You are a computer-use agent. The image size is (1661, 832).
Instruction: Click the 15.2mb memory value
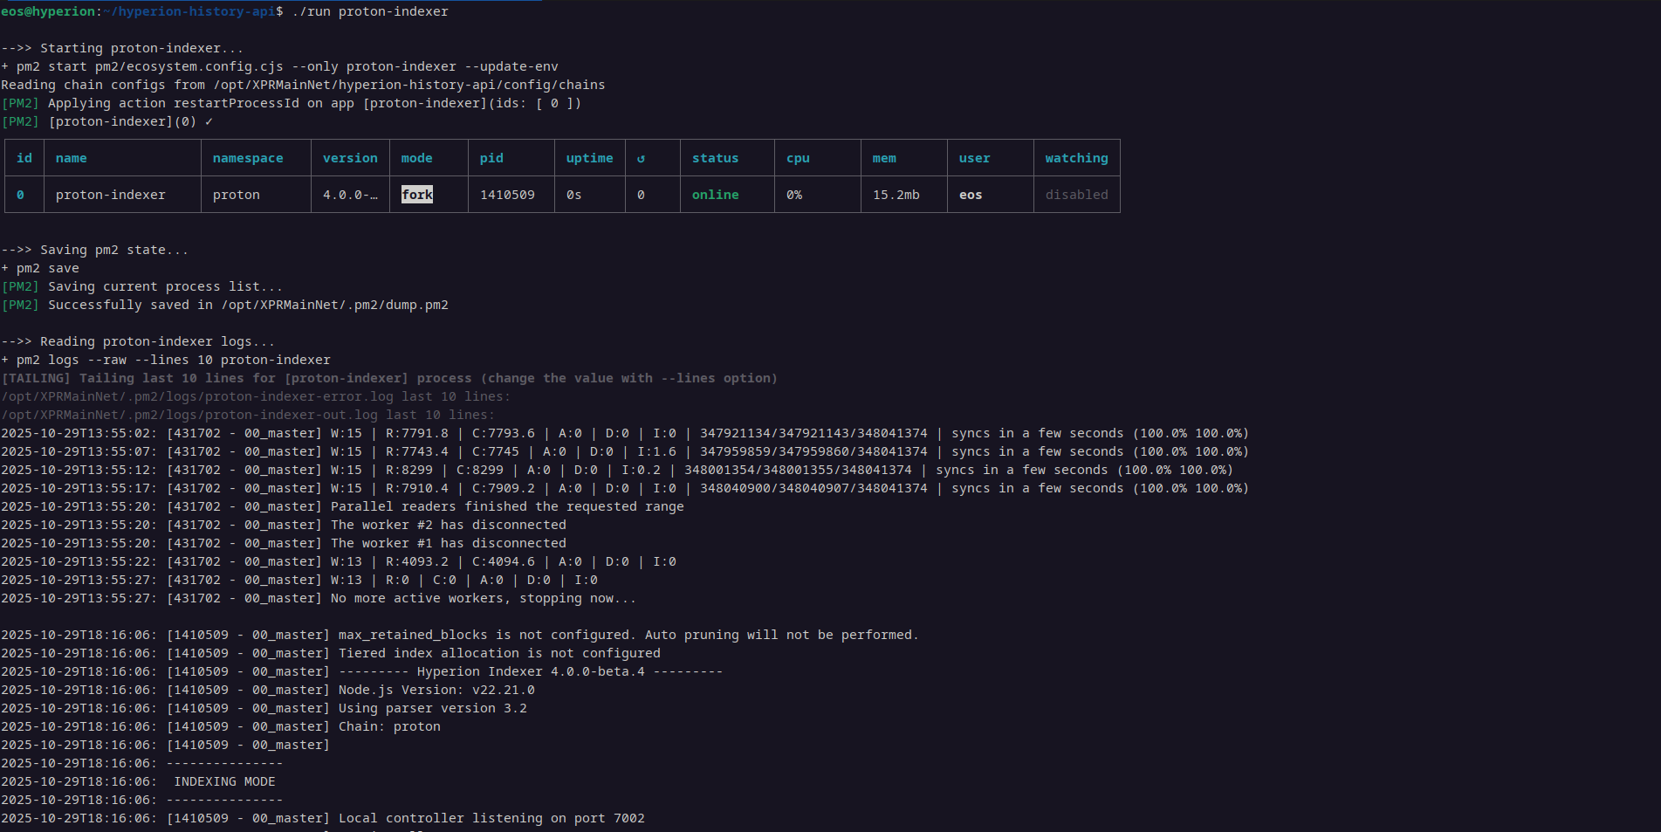(896, 195)
